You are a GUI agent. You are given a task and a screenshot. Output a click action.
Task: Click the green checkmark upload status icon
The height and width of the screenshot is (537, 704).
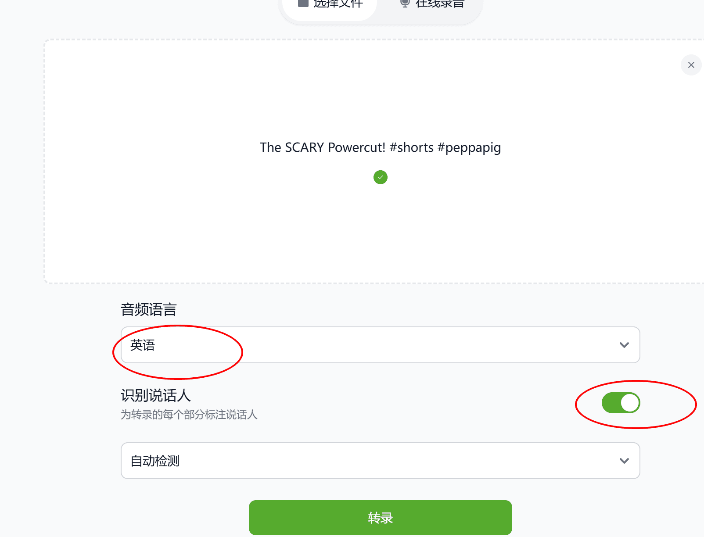[381, 177]
